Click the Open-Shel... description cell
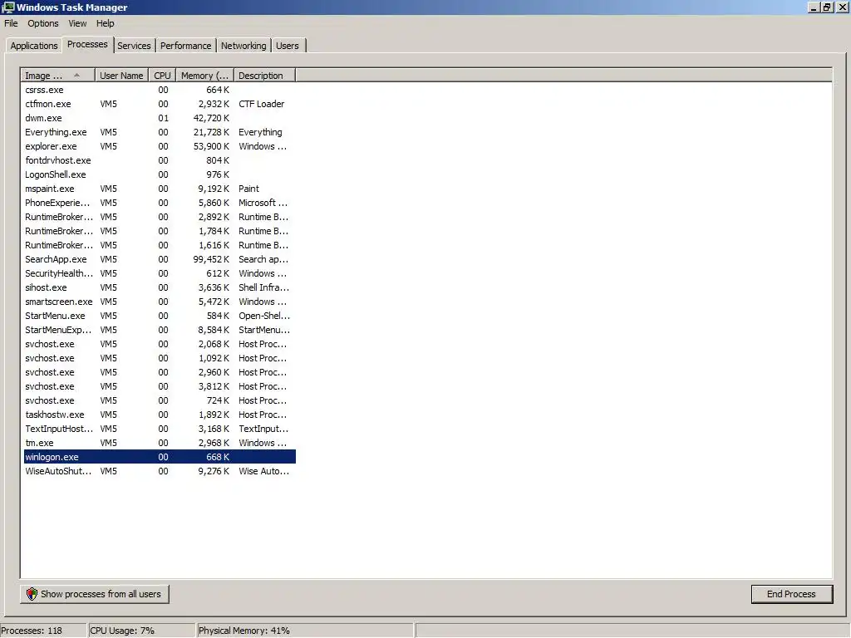This screenshot has width=851, height=638. tap(264, 316)
